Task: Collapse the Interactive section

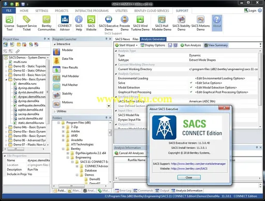Action: [54, 44]
